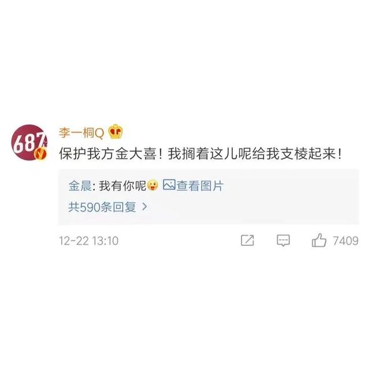370x370 pixels.
Task: Click the orange V verified badge on the avatar
Action: coord(40,154)
